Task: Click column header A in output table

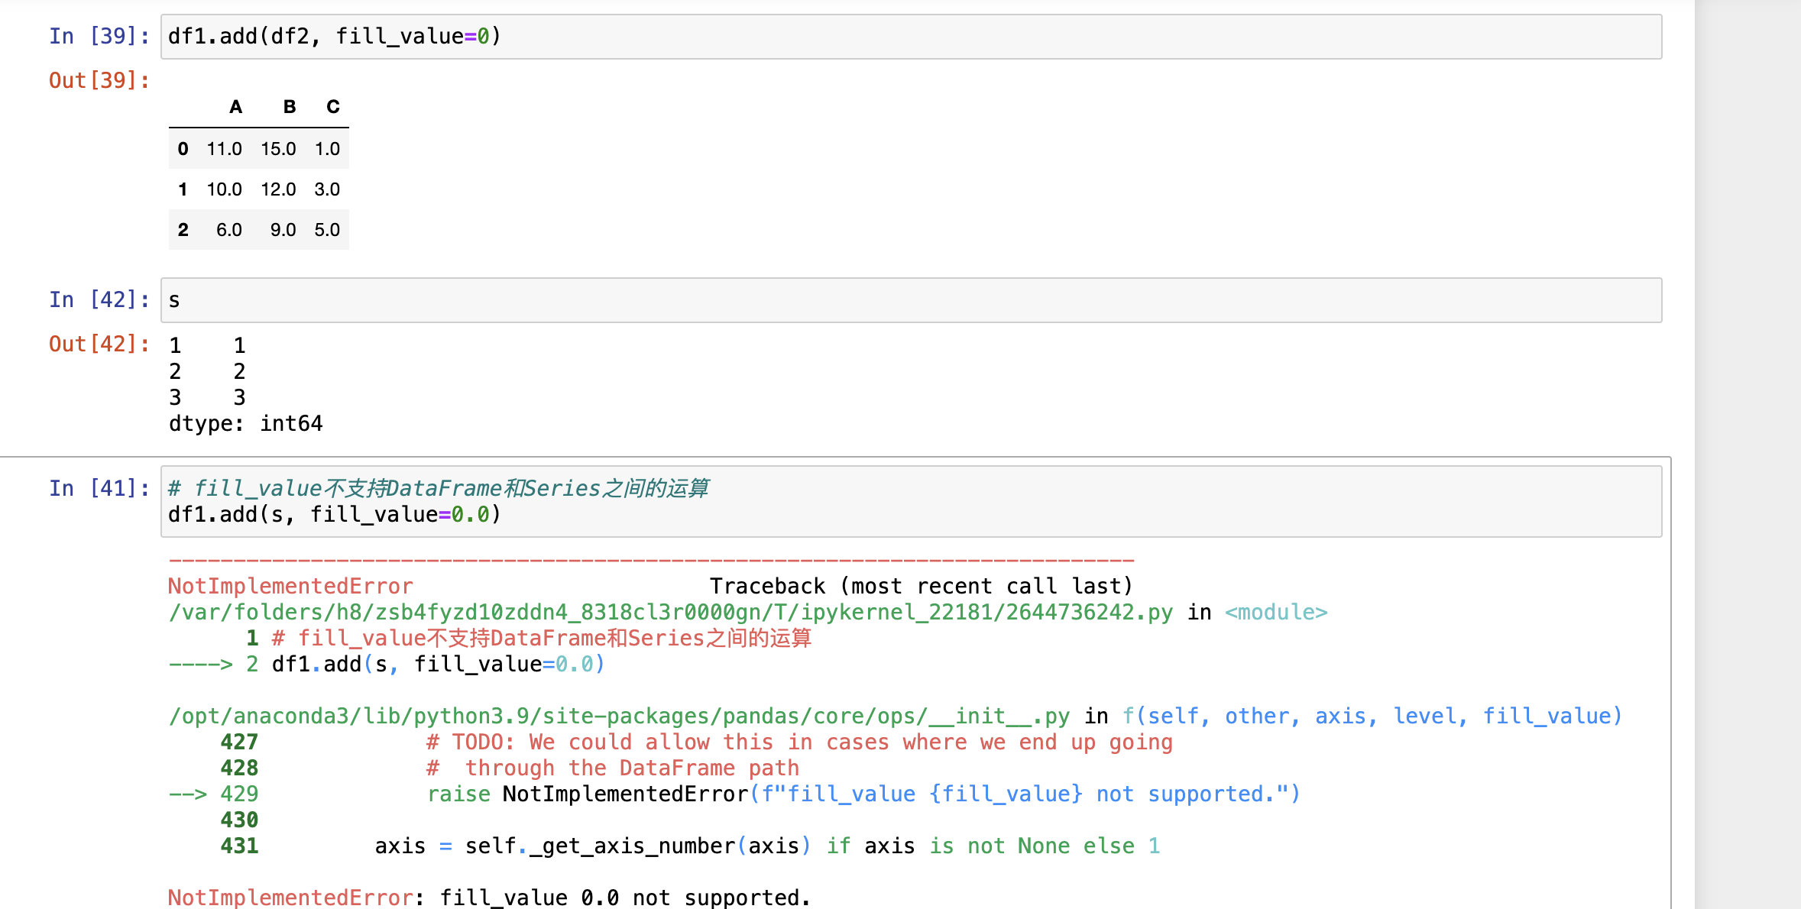Action: (235, 107)
